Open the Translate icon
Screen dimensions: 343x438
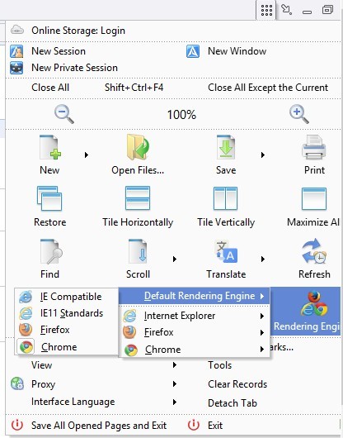point(226,251)
